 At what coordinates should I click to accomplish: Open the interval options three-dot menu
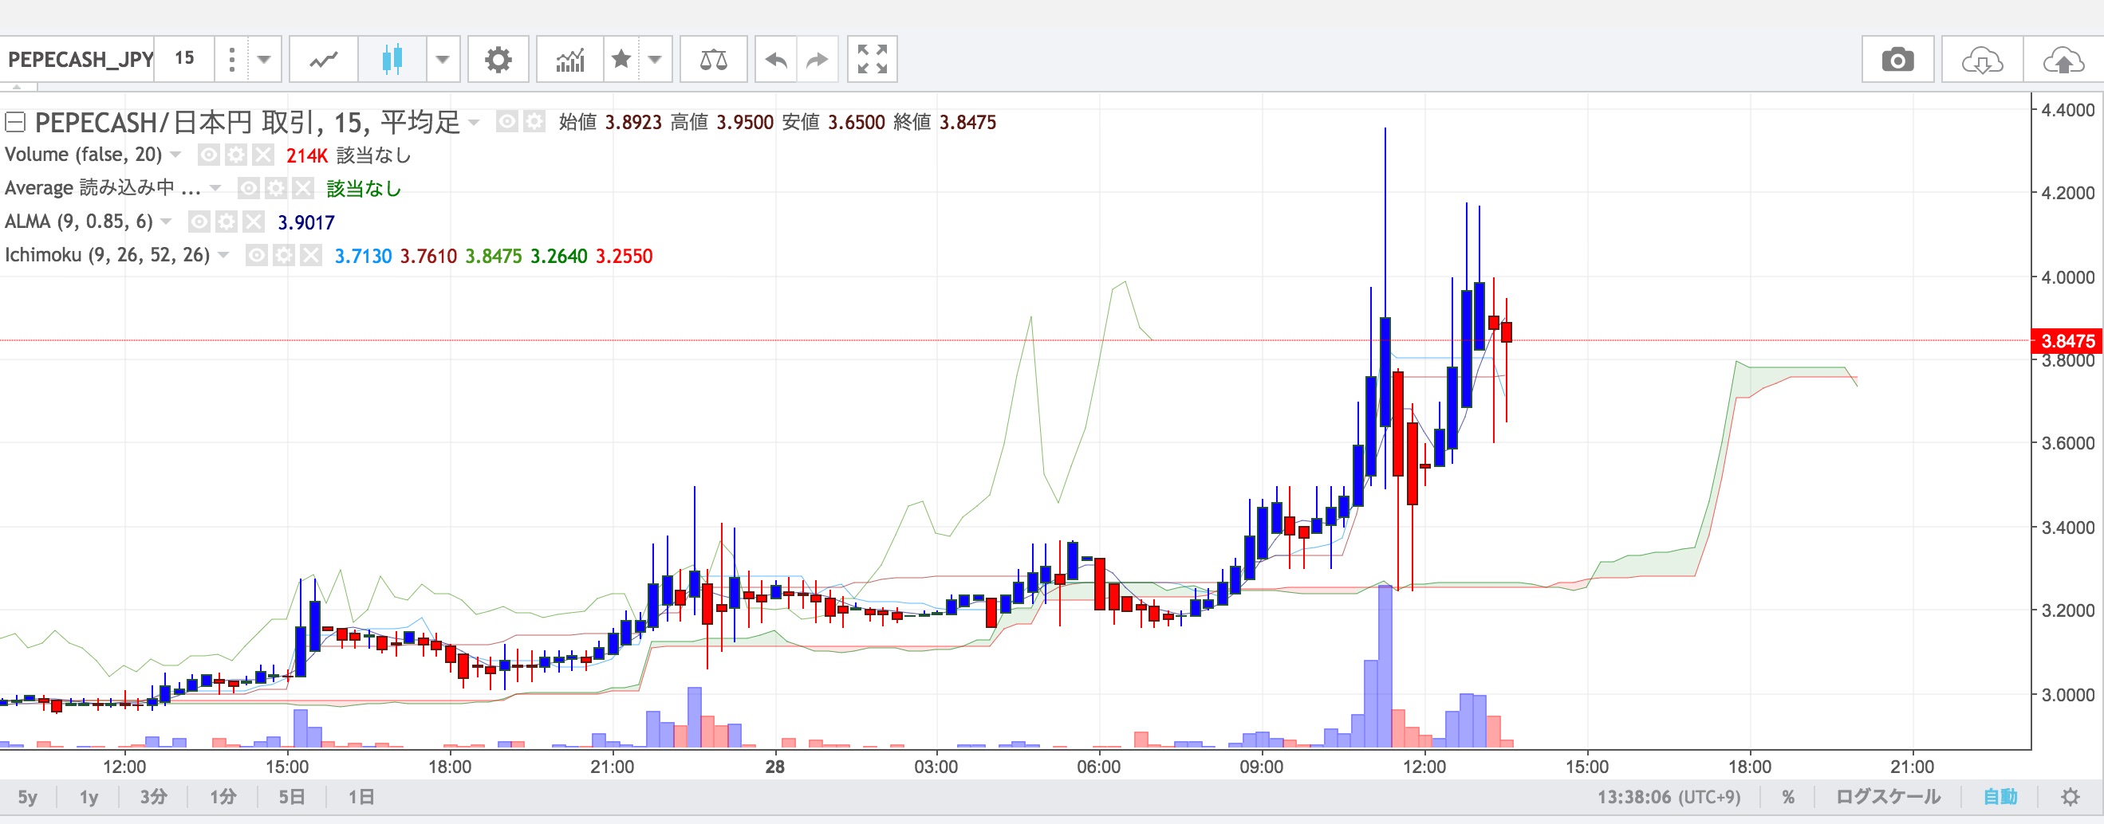click(232, 60)
